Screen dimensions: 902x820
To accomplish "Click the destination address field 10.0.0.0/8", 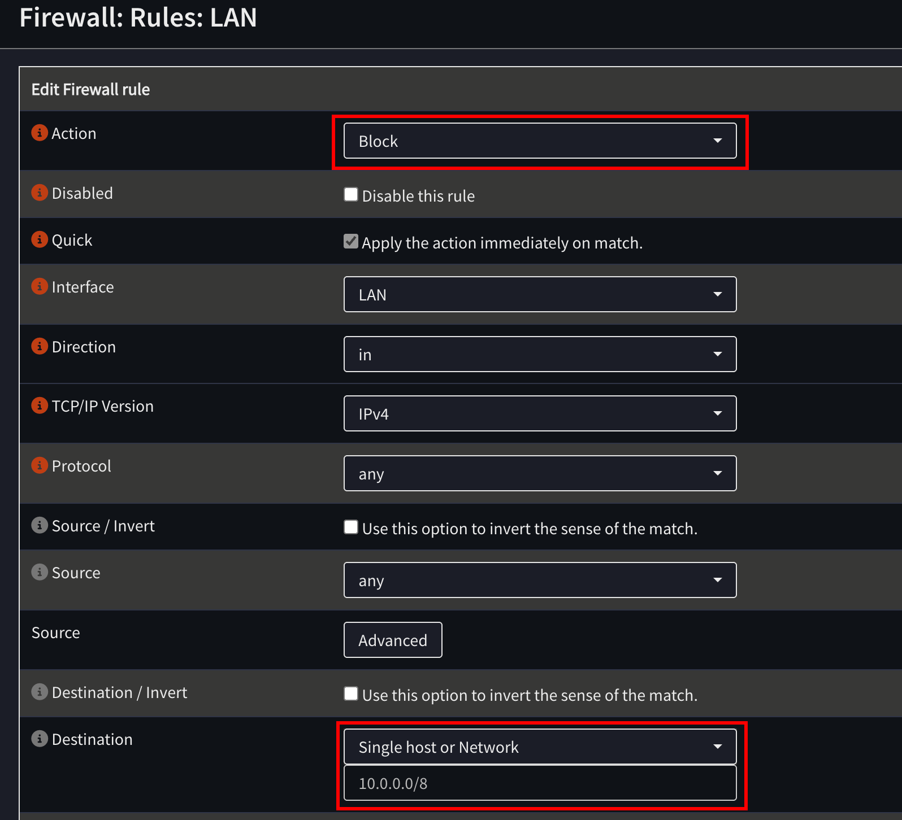I will point(540,783).
